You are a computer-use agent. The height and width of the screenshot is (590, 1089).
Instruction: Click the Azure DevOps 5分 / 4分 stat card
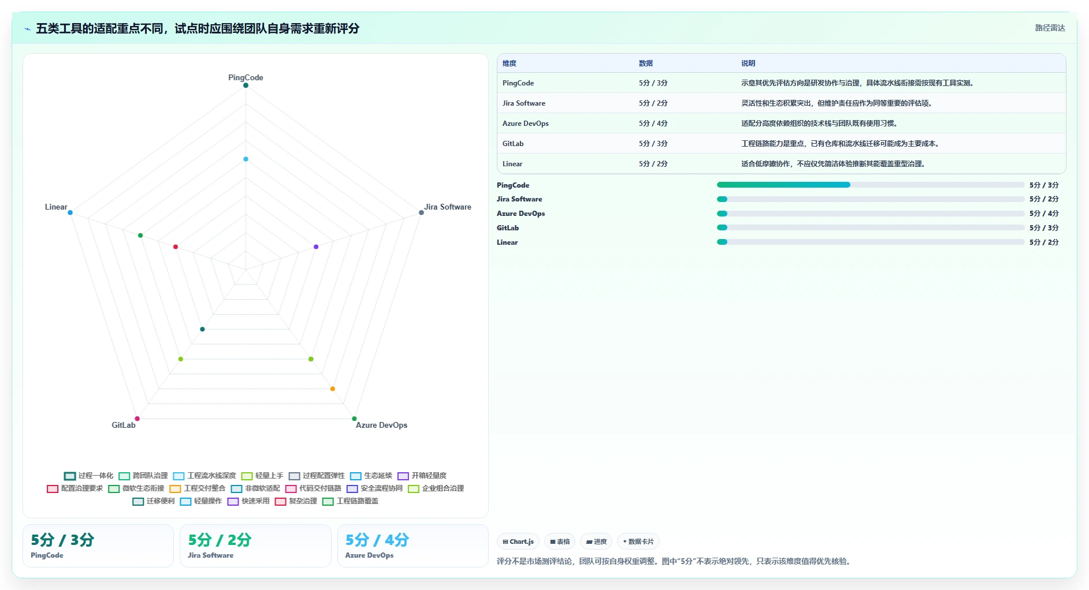click(x=412, y=546)
